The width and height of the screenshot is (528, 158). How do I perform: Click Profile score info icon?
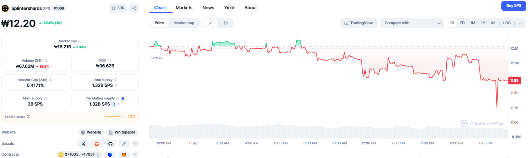pyautogui.click(x=28, y=117)
